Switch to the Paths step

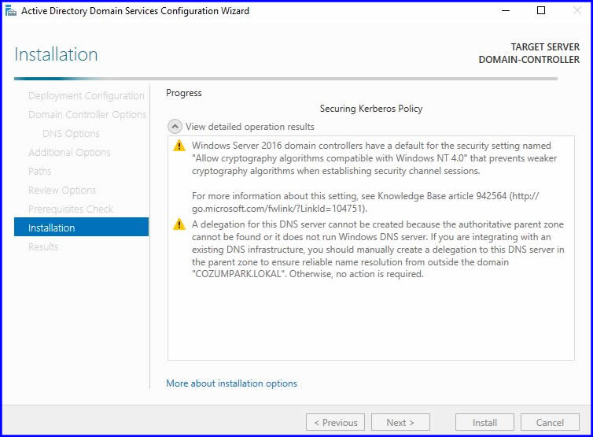point(40,172)
